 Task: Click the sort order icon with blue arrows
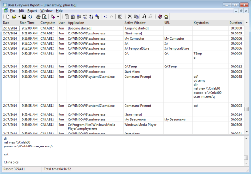click(91, 17)
